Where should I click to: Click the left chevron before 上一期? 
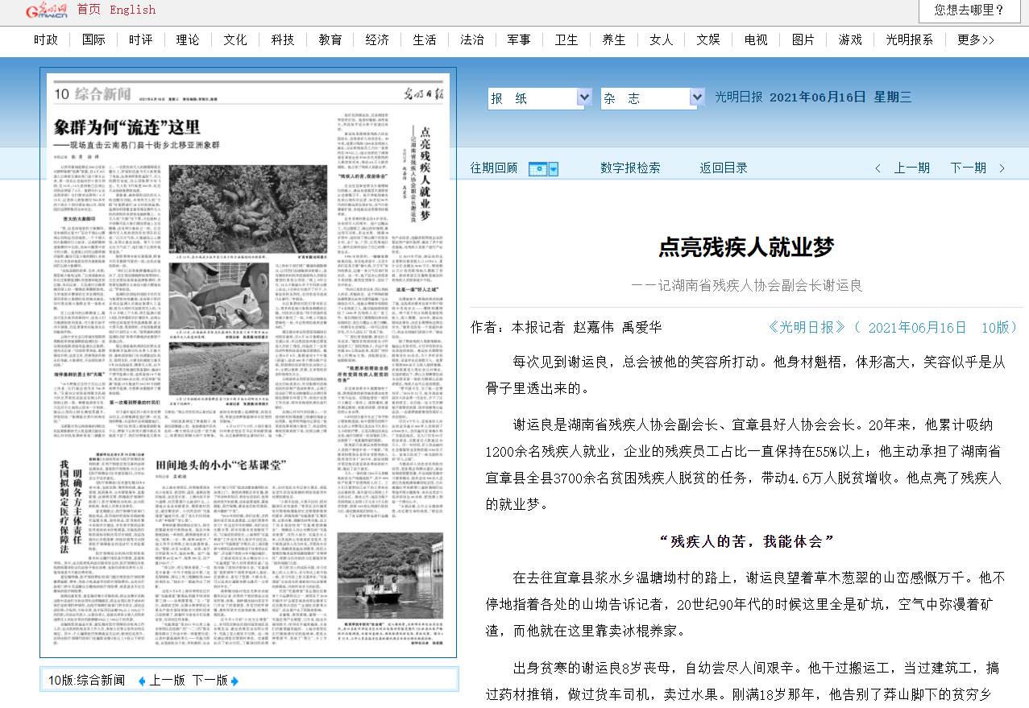click(x=878, y=168)
